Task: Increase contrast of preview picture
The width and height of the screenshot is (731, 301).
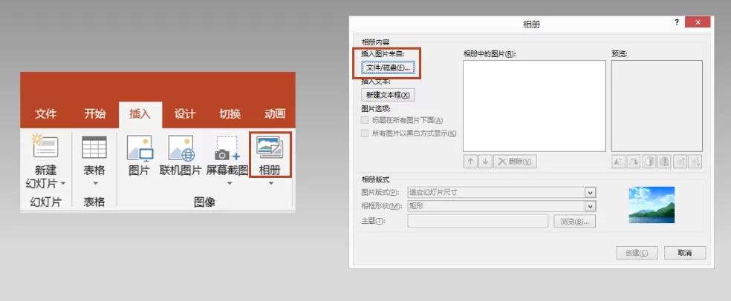Action: (x=649, y=162)
